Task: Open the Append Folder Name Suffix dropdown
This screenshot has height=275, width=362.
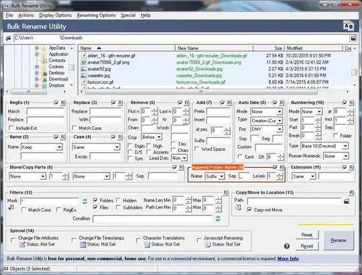Action: [x=215, y=176]
